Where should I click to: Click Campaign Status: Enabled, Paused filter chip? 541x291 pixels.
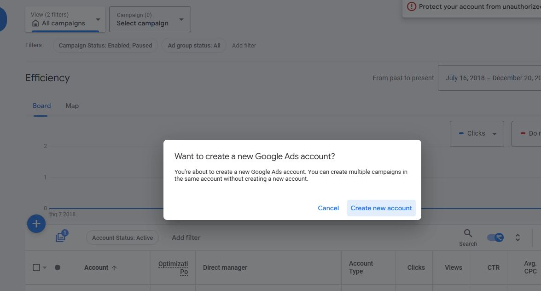point(105,45)
